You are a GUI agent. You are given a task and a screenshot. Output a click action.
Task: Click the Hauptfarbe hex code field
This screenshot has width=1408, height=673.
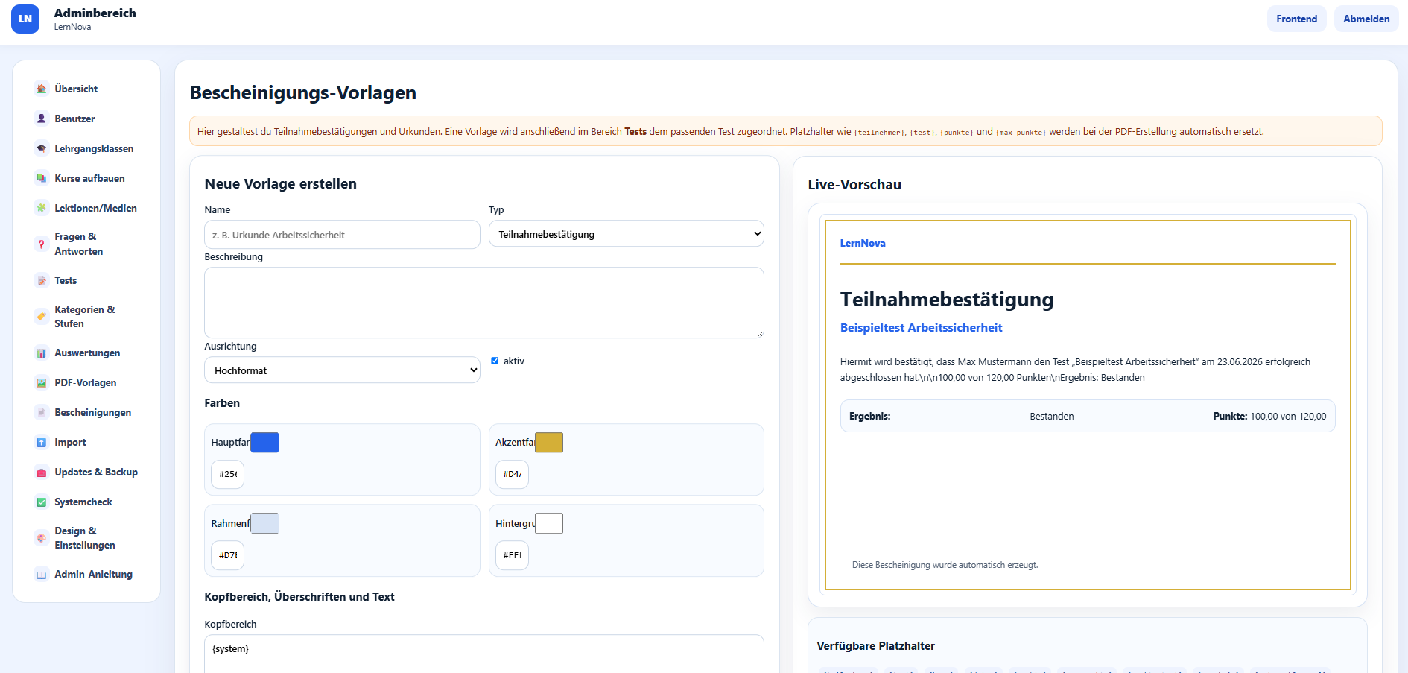click(x=228, y=474)
